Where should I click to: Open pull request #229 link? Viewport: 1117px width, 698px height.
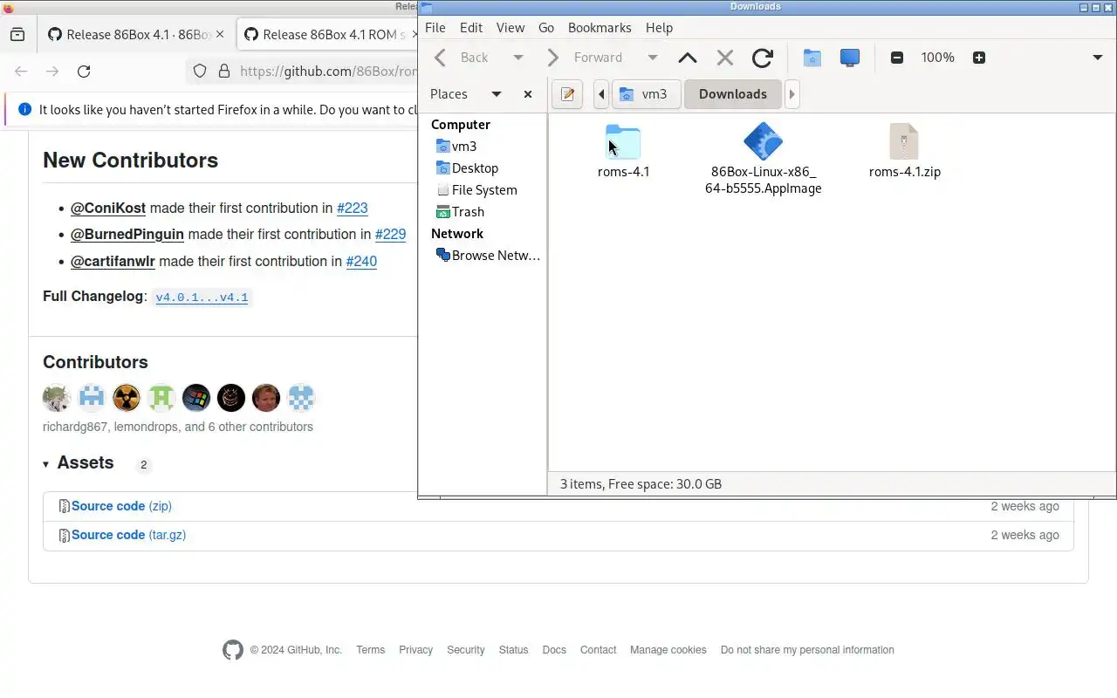391,235
